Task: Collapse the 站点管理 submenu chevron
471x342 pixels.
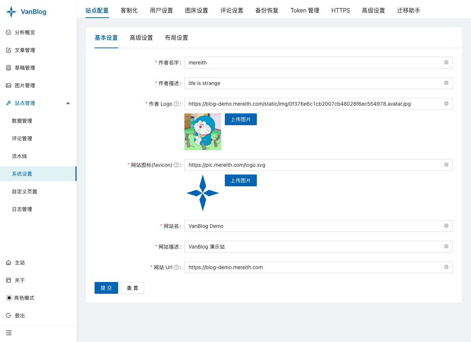Action: click(x=68, y=103)
